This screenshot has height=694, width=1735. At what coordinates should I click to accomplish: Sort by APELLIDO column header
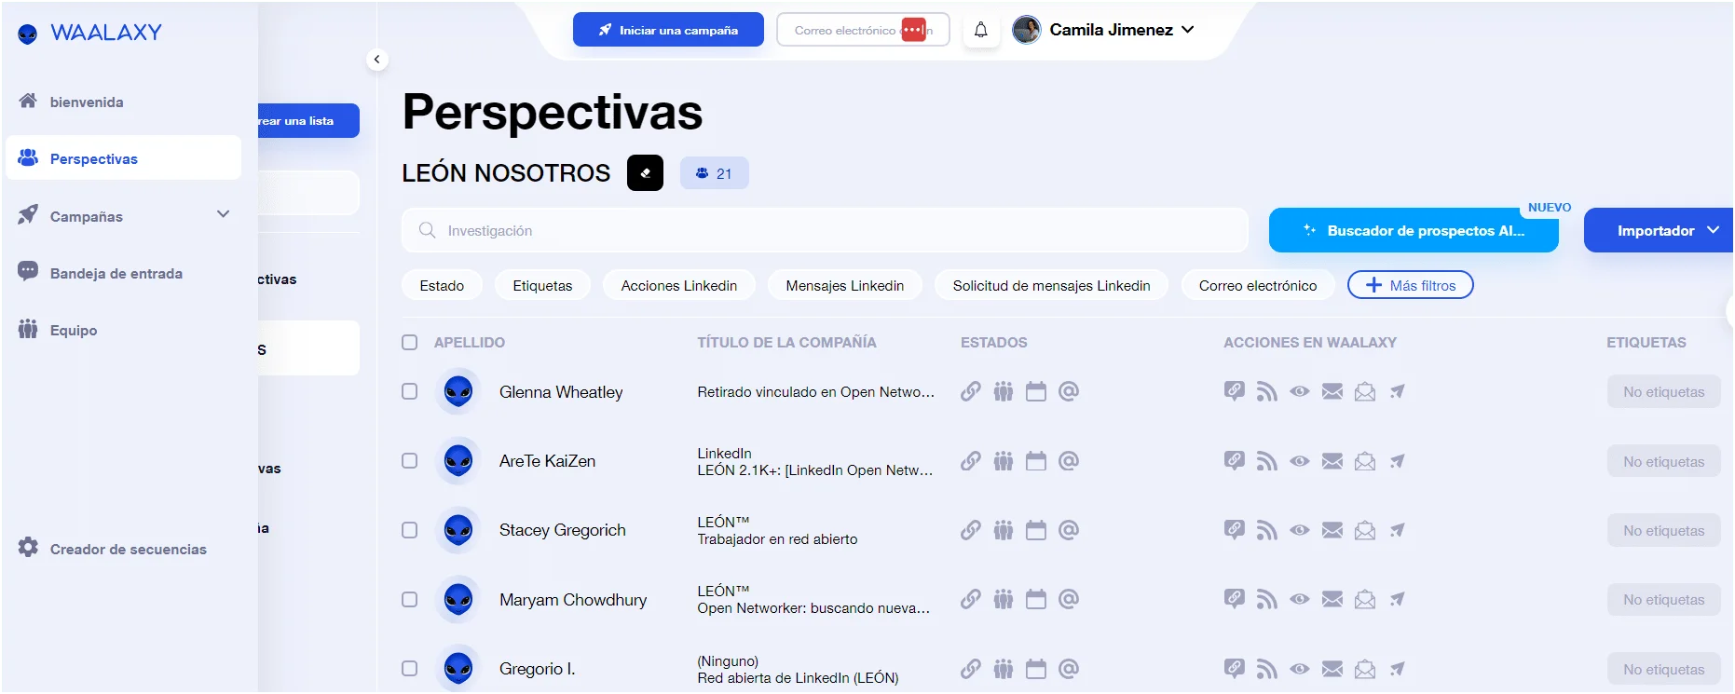(470, 342)
